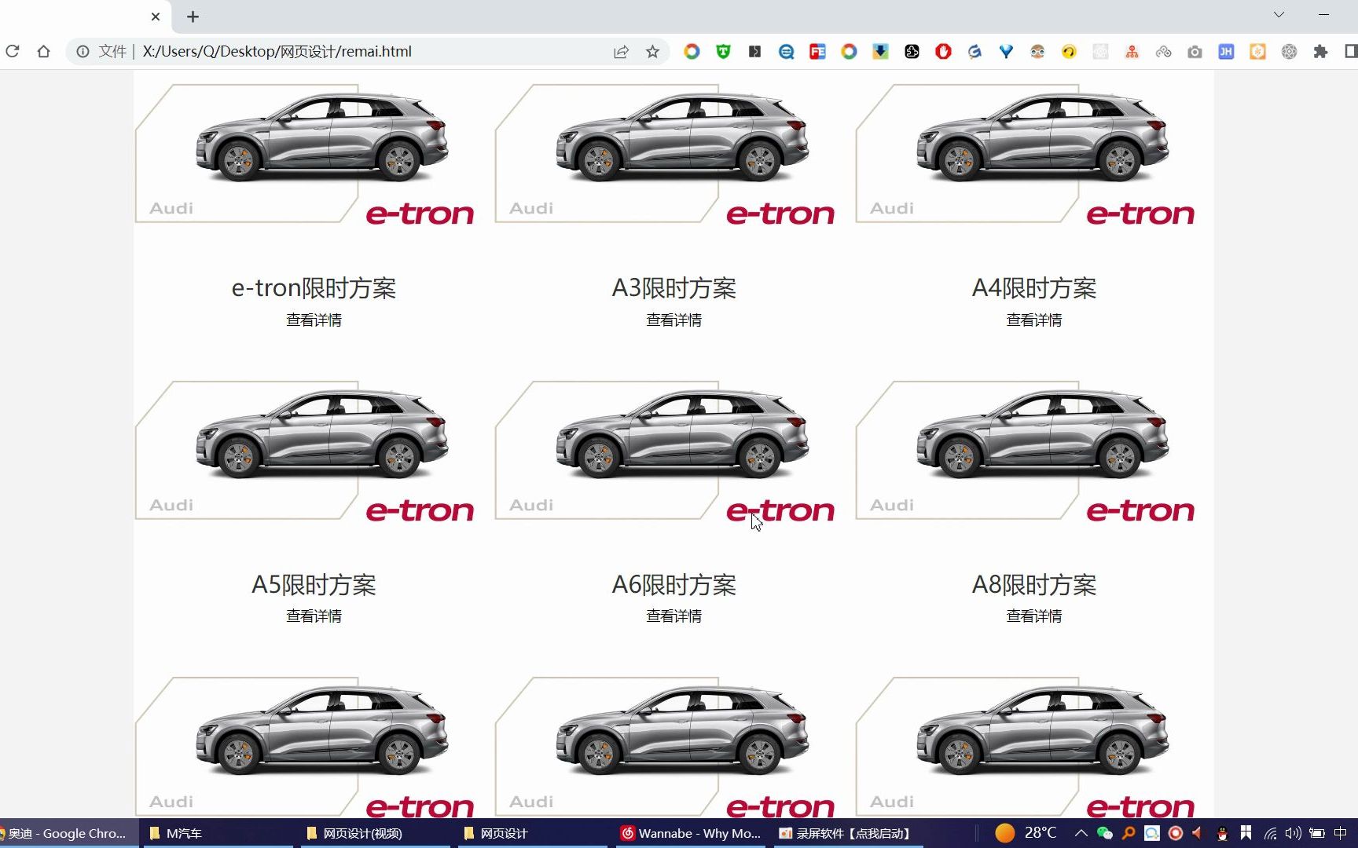
Task: Open 查看详情 under A6限时方案
Action: [x=673, y=616]
